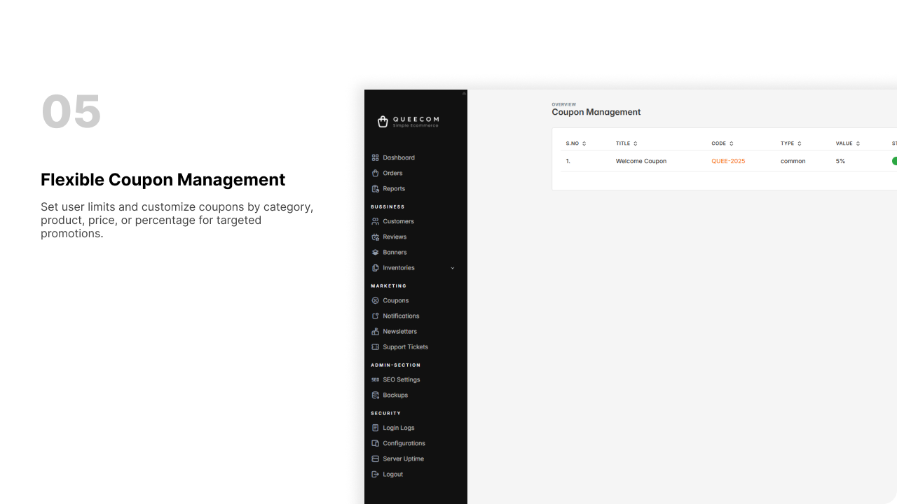This screenshot has height=504, width=897.
Task: Open the QUEE-2025 coupon code link
Action: point(728,161)
